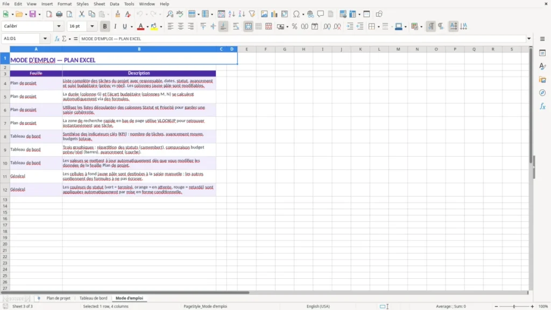Click the Copy icon
The image size is (551, 310).
coord(91,14)
